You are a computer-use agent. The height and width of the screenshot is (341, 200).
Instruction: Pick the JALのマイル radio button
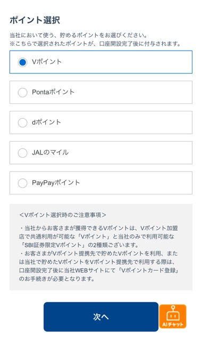tap(22, 153)
